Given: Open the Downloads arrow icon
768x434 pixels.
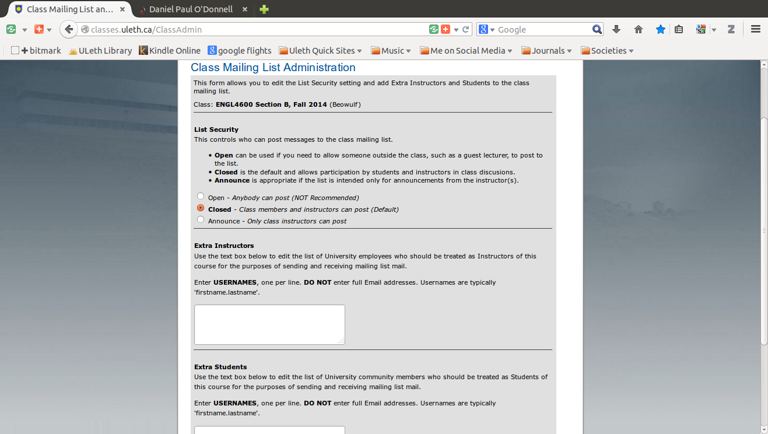Looking at the screenshot, I should pos(616,29).
